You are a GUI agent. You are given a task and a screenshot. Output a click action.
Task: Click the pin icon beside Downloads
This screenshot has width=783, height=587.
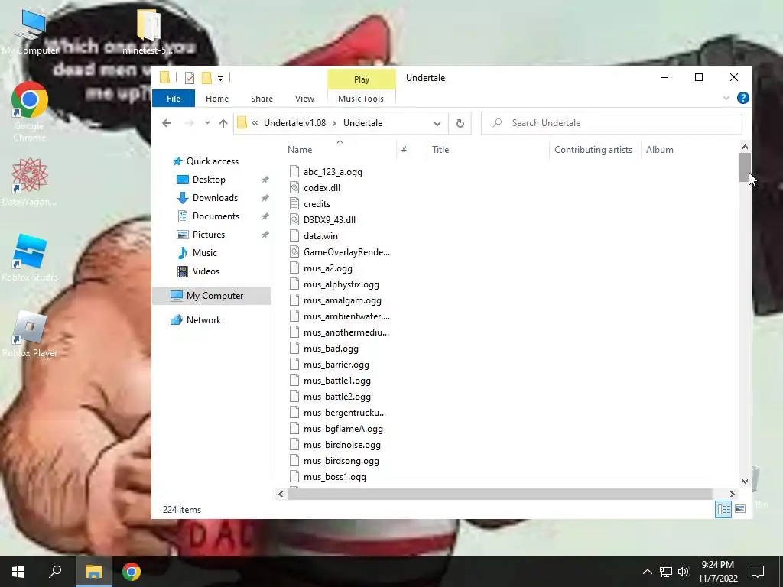pos(265,198)
